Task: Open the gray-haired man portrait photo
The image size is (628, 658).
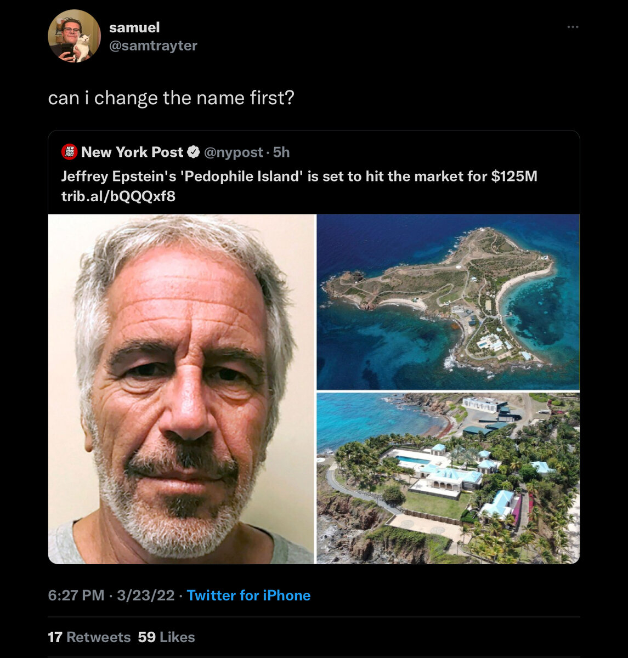Action: pyautogui.click(x=182, y=389)
